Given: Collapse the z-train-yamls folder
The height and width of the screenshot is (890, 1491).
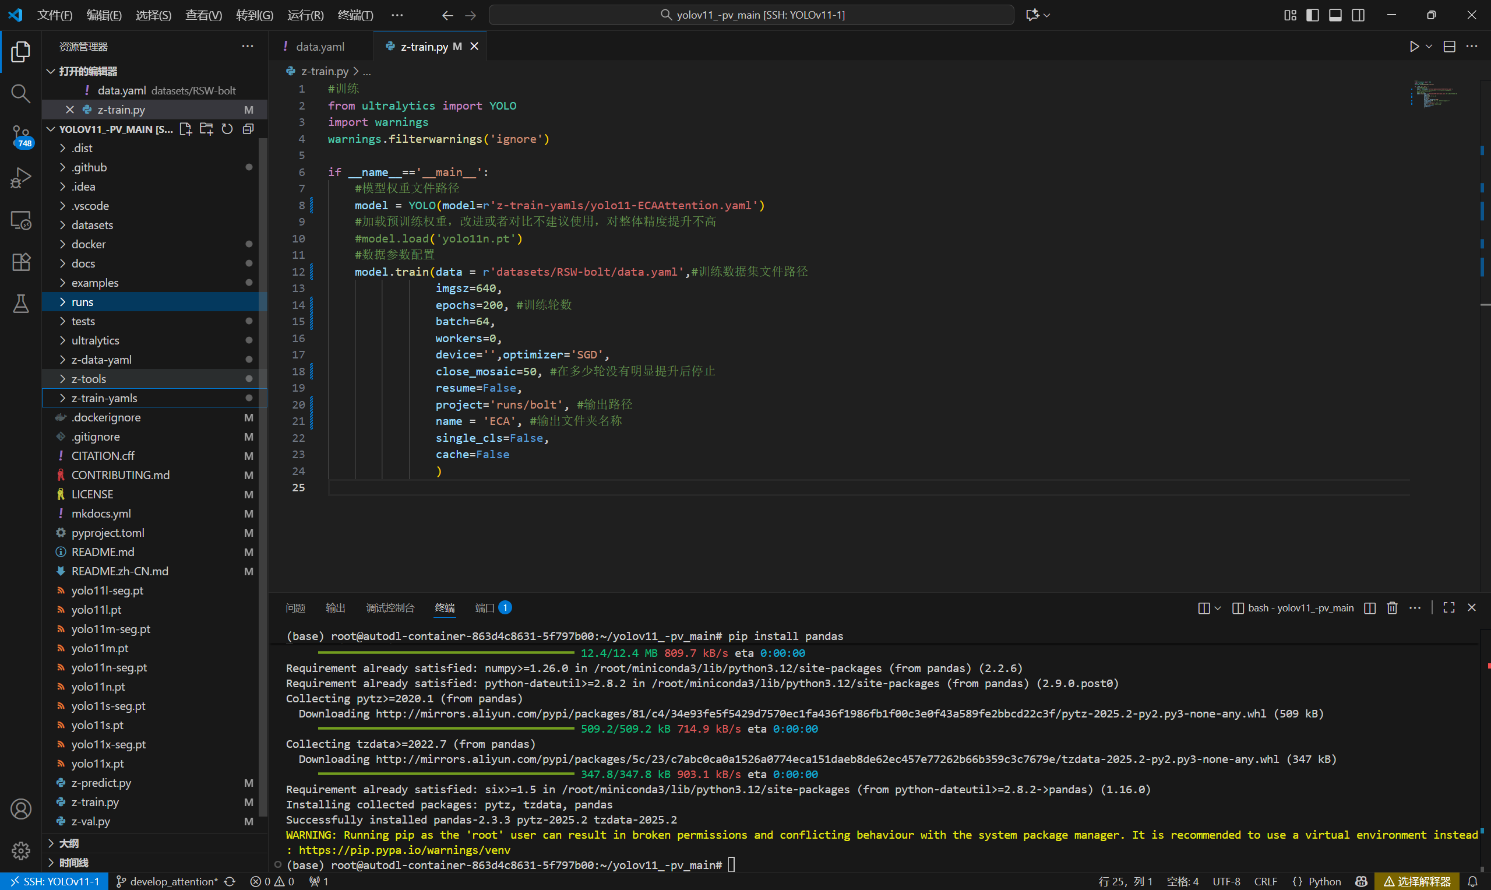Looking at the screenshot, I should 105,397.
